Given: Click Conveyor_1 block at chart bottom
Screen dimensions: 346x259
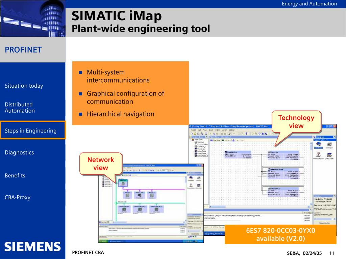Looking at the screenshot, I should [x=283, y=192].
